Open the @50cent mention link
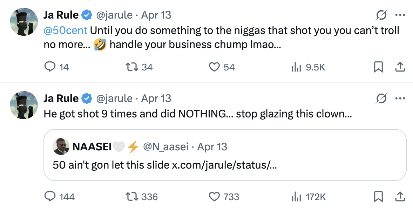Viewport: 413px width, 211px height. click(65, 30)
